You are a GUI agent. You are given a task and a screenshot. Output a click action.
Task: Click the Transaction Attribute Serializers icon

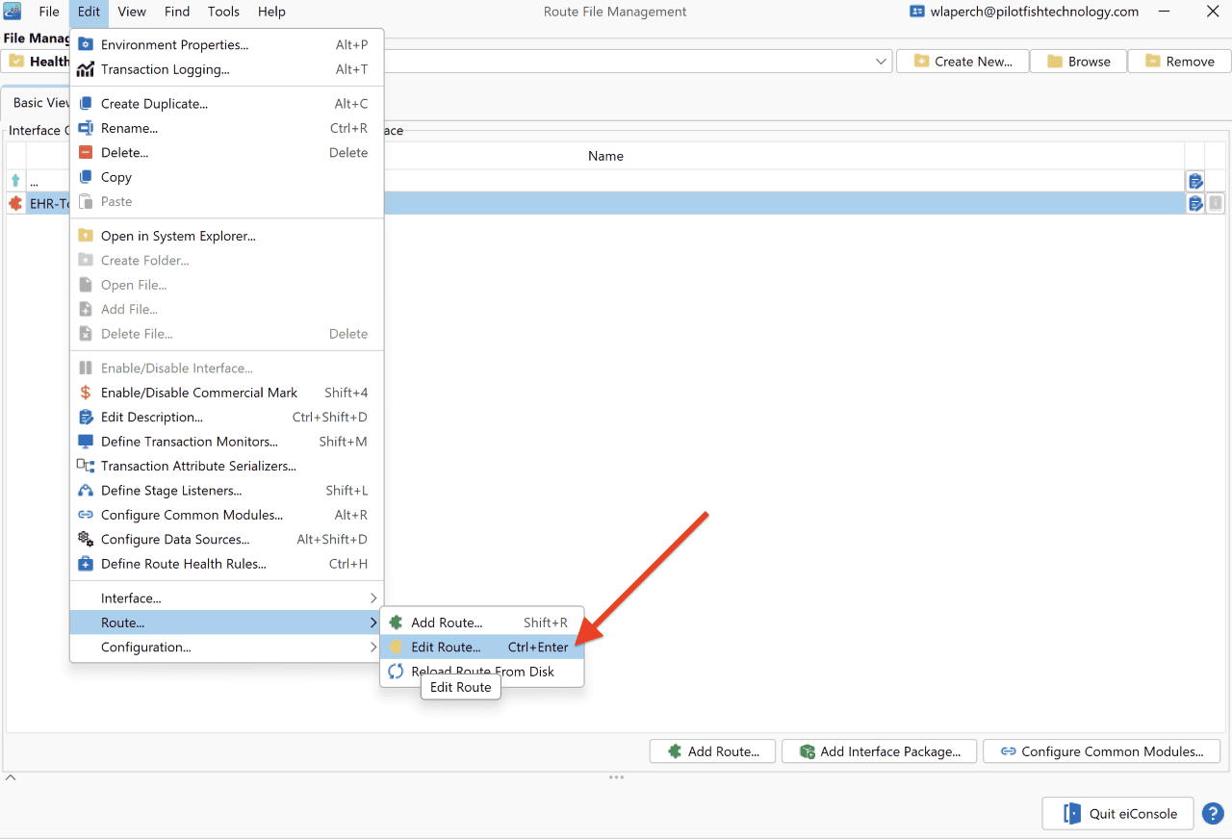pyautogui.click(x=86, y=466)
